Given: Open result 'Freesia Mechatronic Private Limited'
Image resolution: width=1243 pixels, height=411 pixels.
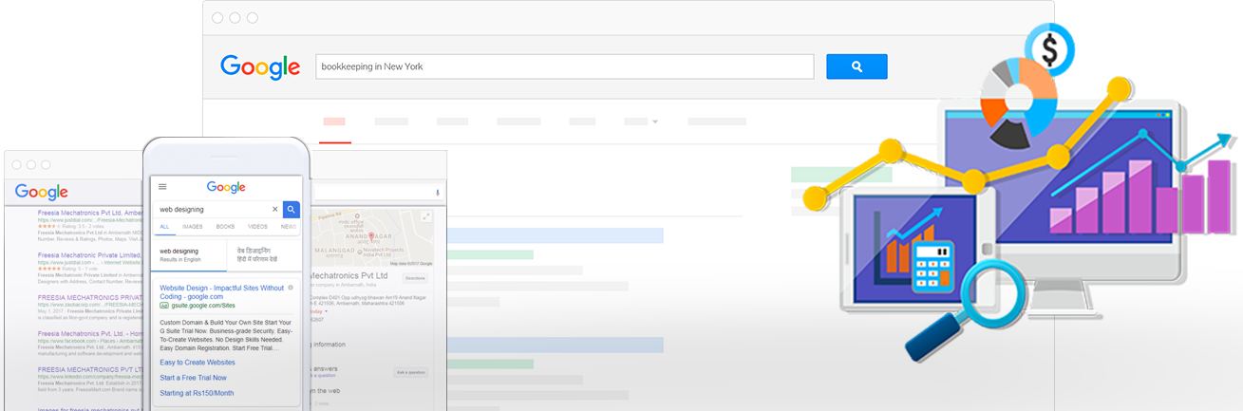Looking at the screenshot, I should coord(89,254).
